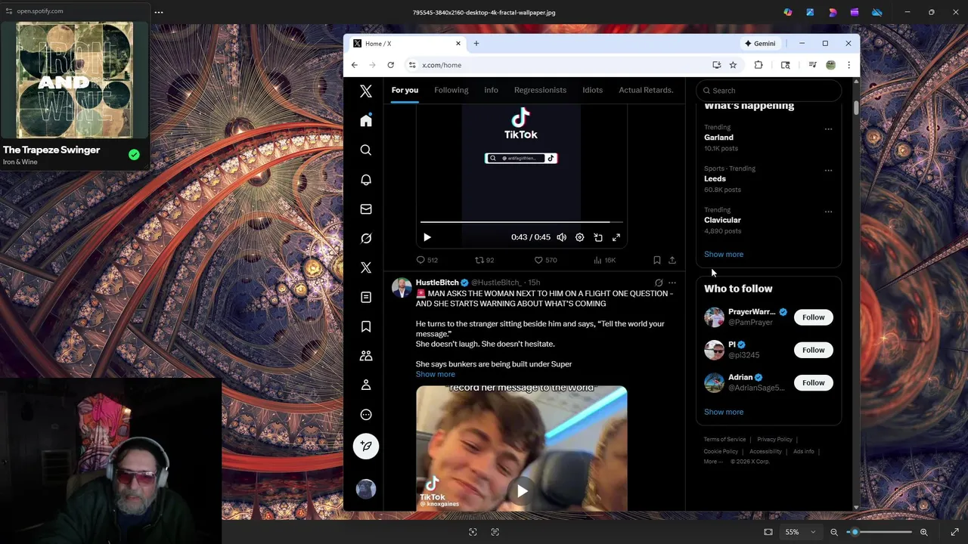Switch to info tab
Image resolution: width=968 pixels, height=544 pixels.
point(491,90)
